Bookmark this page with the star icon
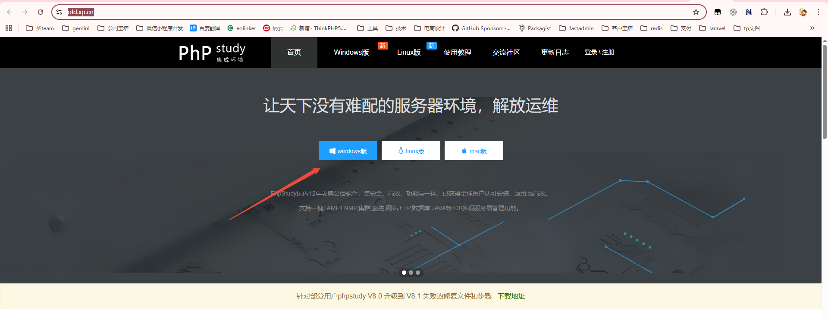Image resolution: width=828 pixels, height=320 pixels. (x=696, y=12)
